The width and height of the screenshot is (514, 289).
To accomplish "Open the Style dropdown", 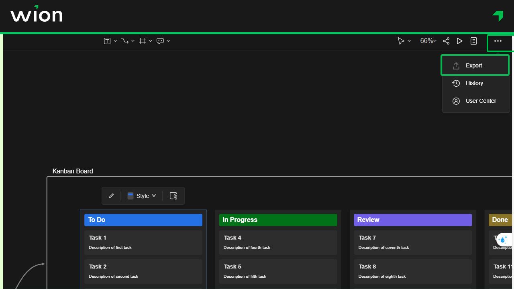I will pos(142,196).
